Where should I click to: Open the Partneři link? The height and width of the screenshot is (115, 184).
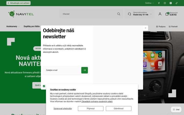pos(173,27)
